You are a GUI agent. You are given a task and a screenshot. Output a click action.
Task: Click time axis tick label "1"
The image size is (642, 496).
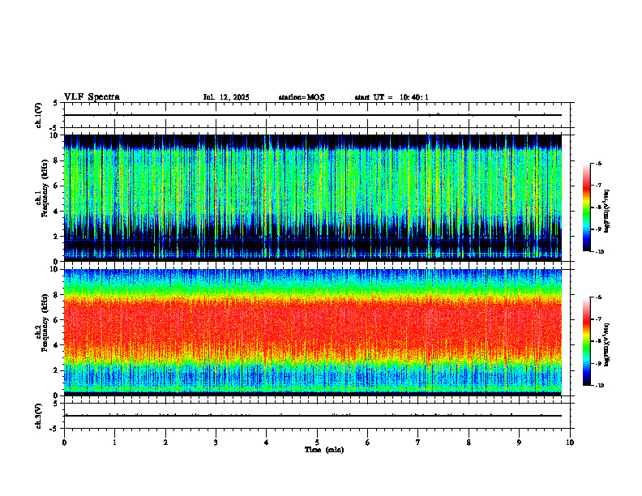(114, 443)
